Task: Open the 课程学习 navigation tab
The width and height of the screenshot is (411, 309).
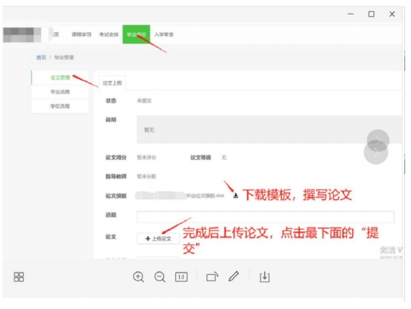Action: (81, 34)
